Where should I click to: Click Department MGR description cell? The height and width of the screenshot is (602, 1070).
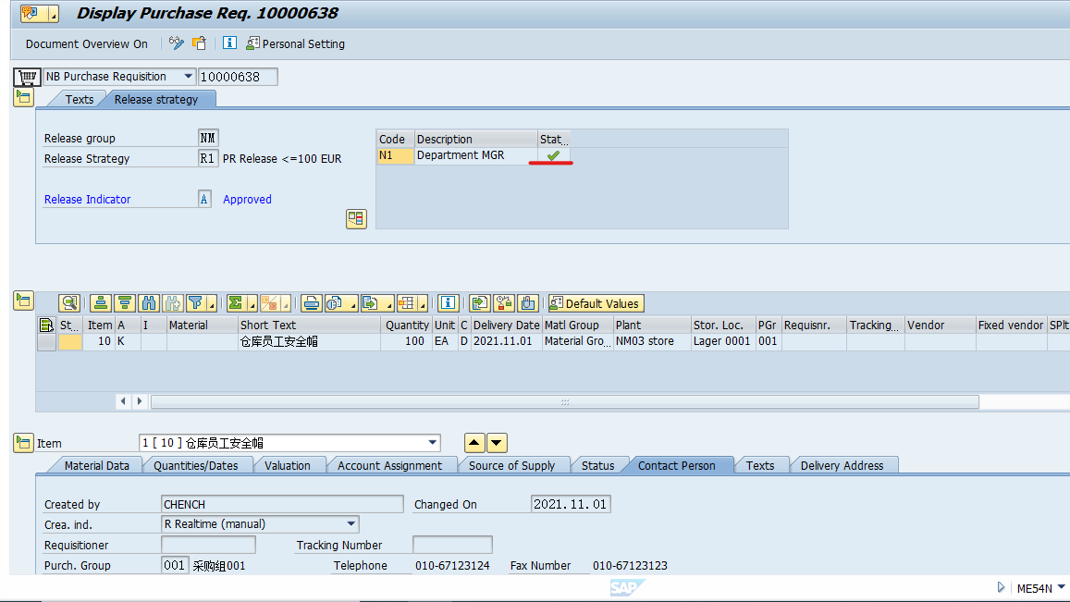[475, 155]
